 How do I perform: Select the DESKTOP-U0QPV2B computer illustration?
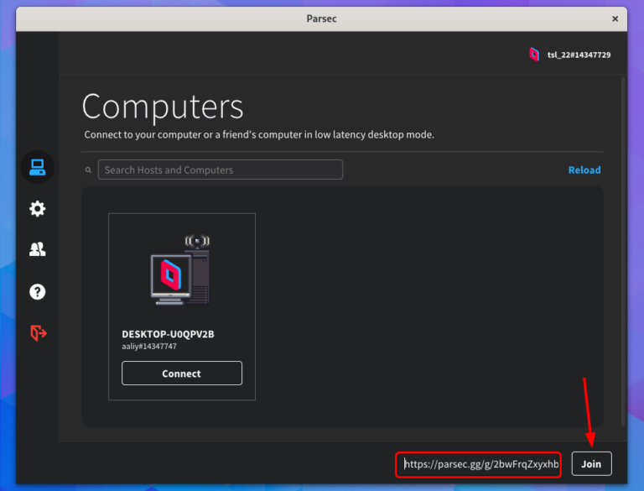tap(181, 270)
